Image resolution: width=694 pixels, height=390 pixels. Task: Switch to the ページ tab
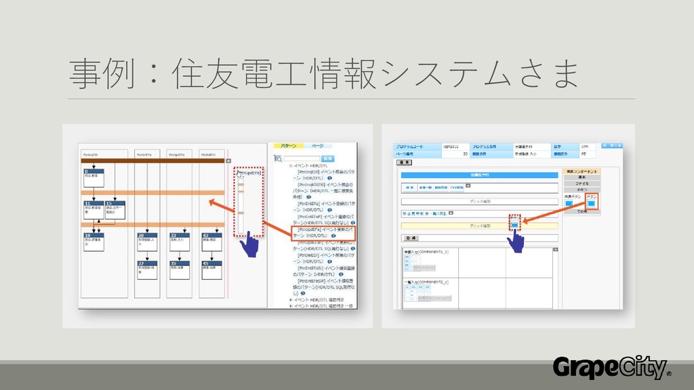pos(318,146)
